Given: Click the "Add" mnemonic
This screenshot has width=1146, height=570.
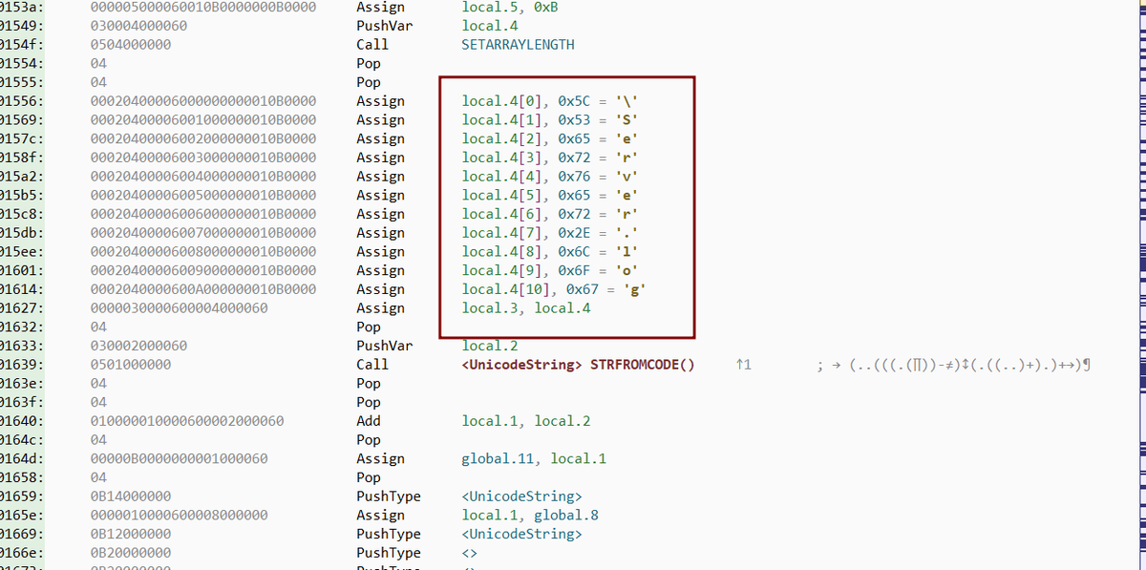Looking at the screenshot, I should click(x=369, y=421).
